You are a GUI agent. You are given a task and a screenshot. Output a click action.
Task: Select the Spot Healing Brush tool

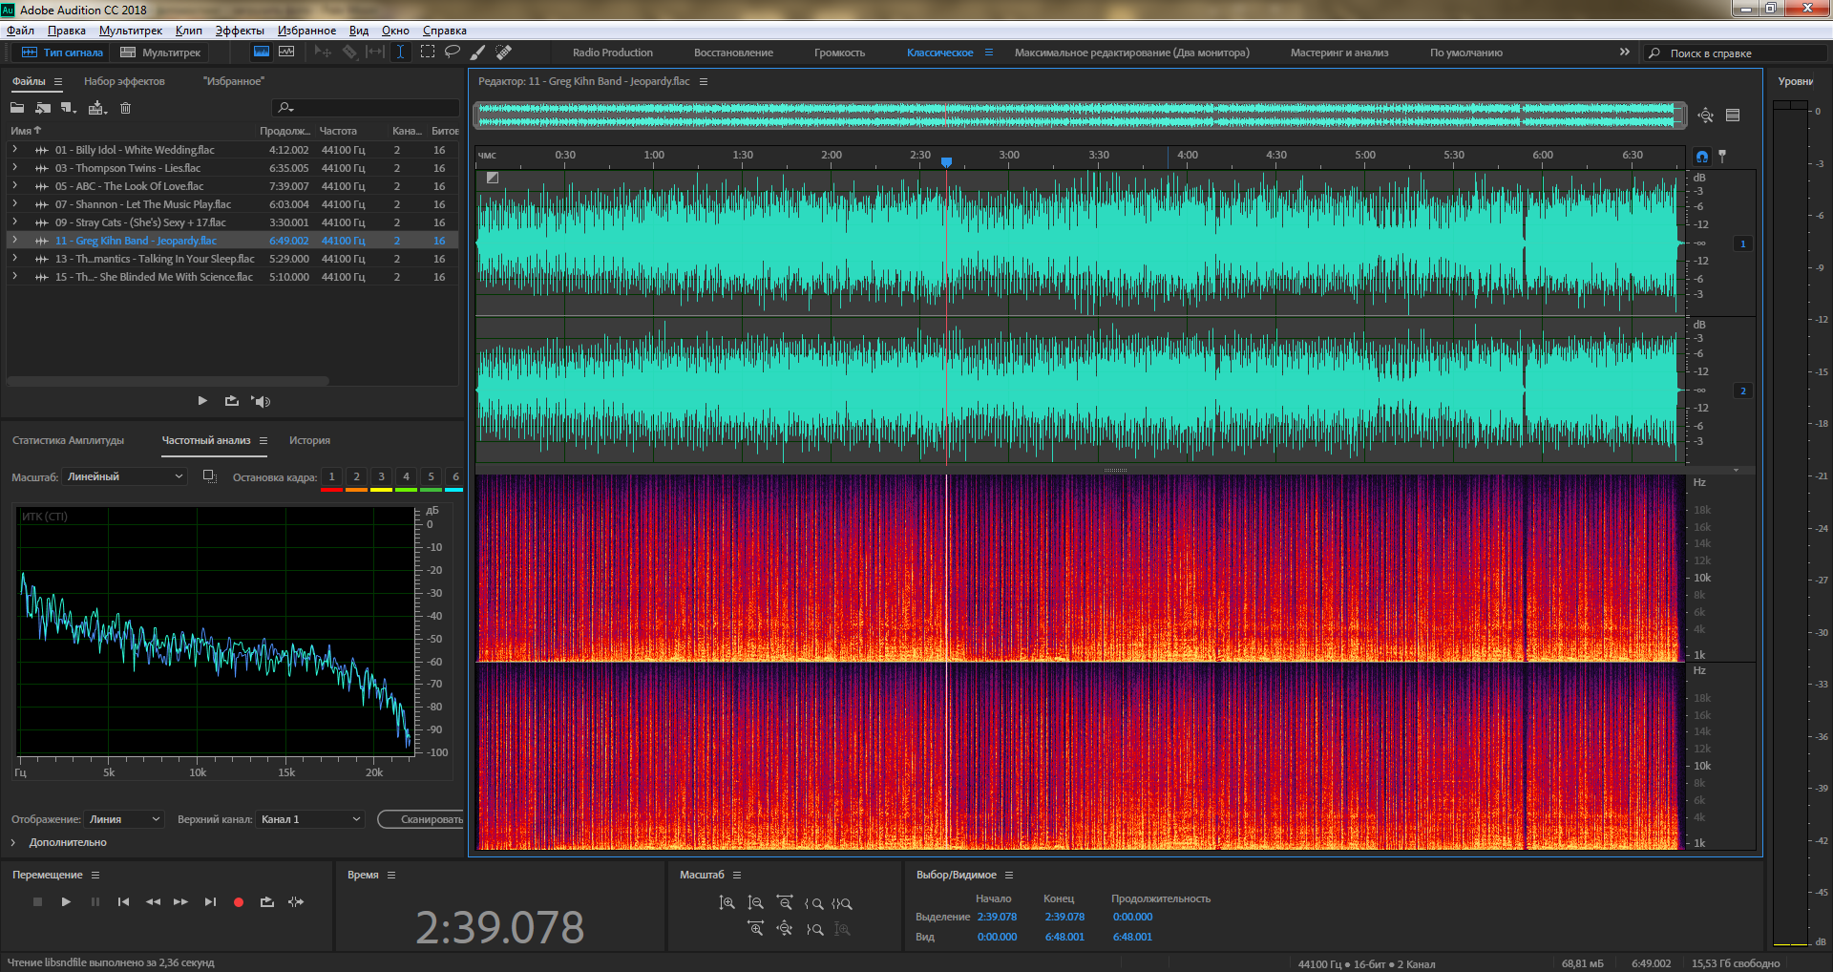click(504, 53)
